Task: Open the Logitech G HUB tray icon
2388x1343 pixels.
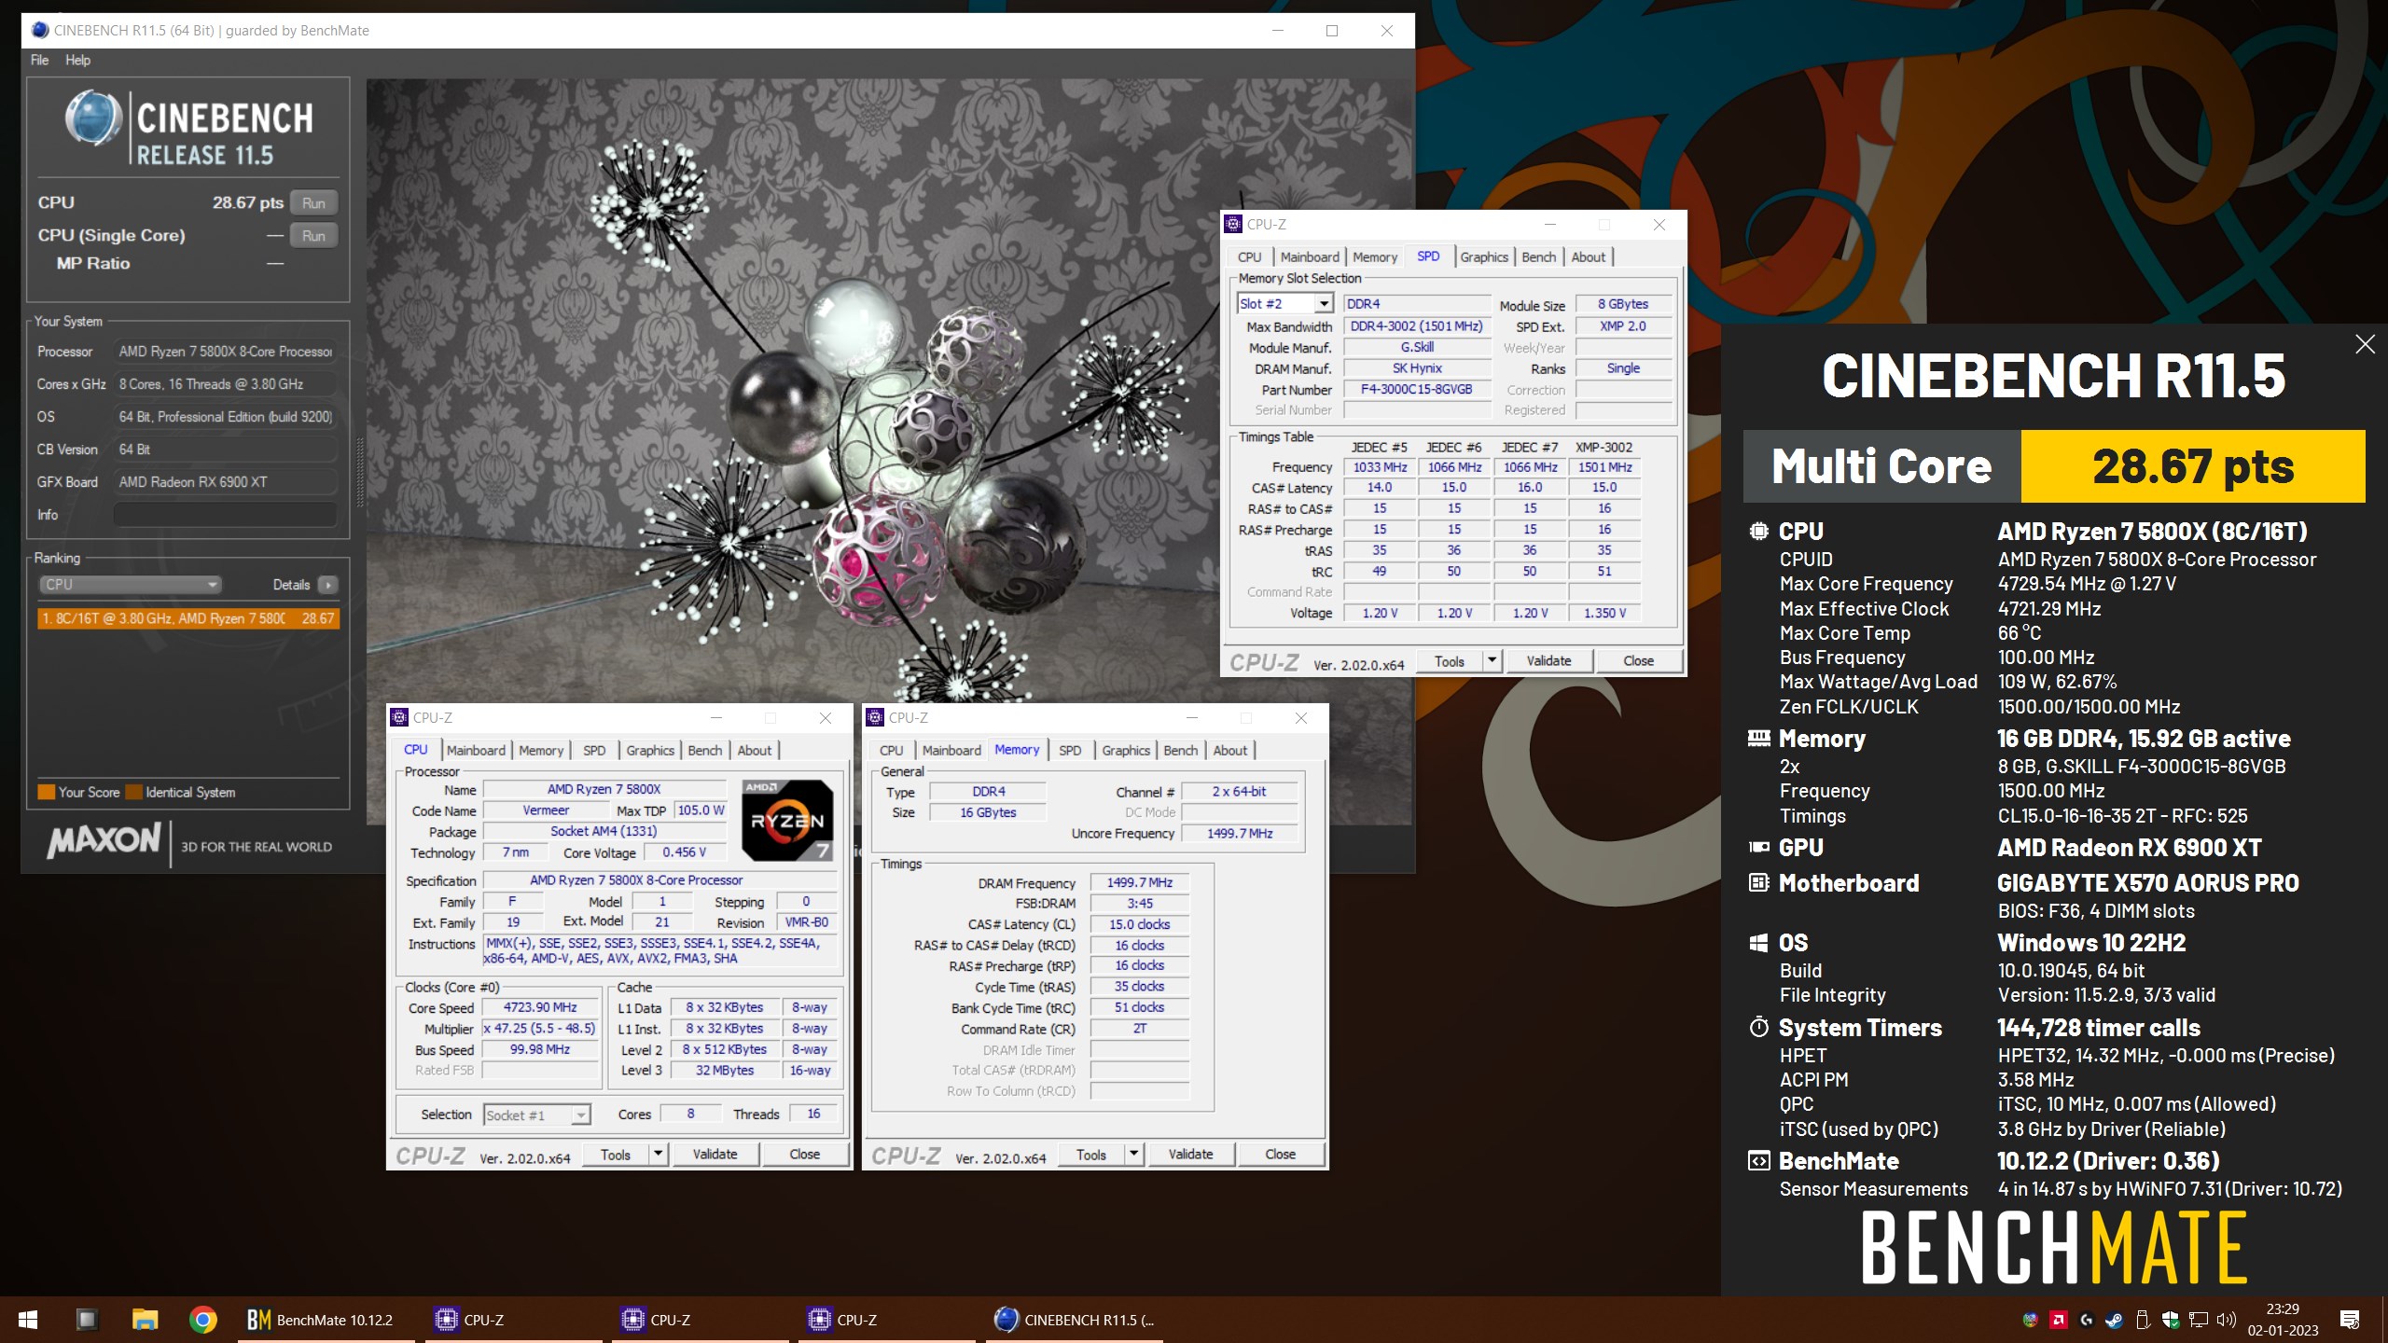Action: pos(2087,1320)
